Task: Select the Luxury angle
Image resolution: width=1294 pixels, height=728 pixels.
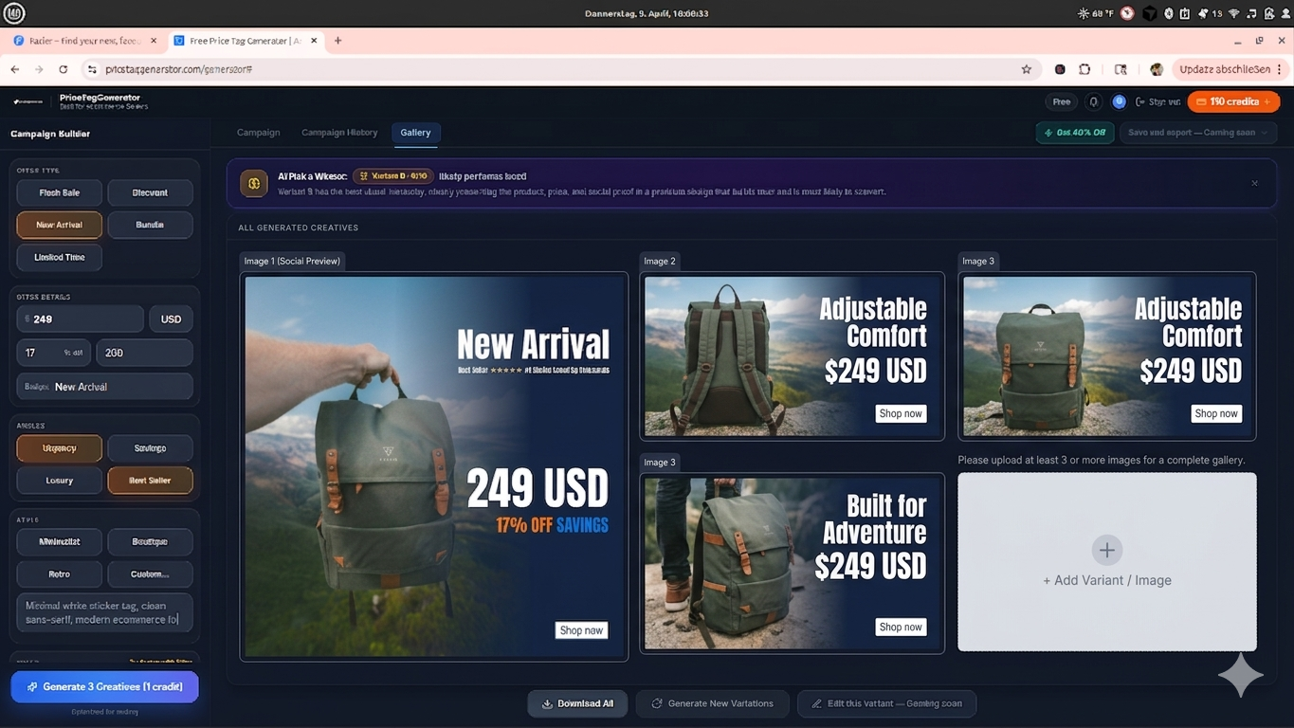Action: click(60, 481)
